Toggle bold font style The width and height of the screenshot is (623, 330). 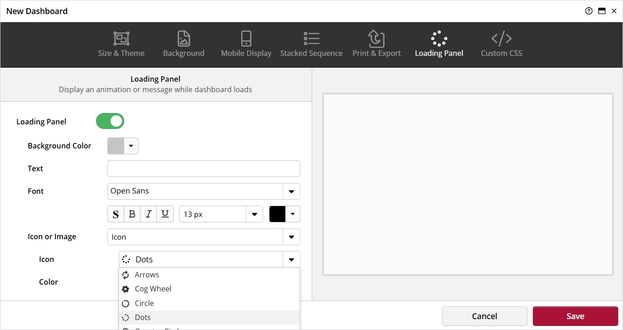coord(132,214)
